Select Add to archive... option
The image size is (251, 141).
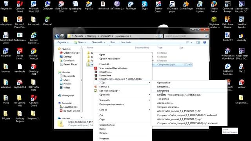(189, 103)
